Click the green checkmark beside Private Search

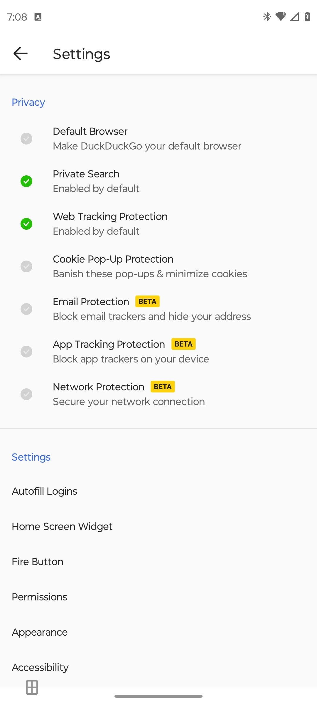pos(26,181)
